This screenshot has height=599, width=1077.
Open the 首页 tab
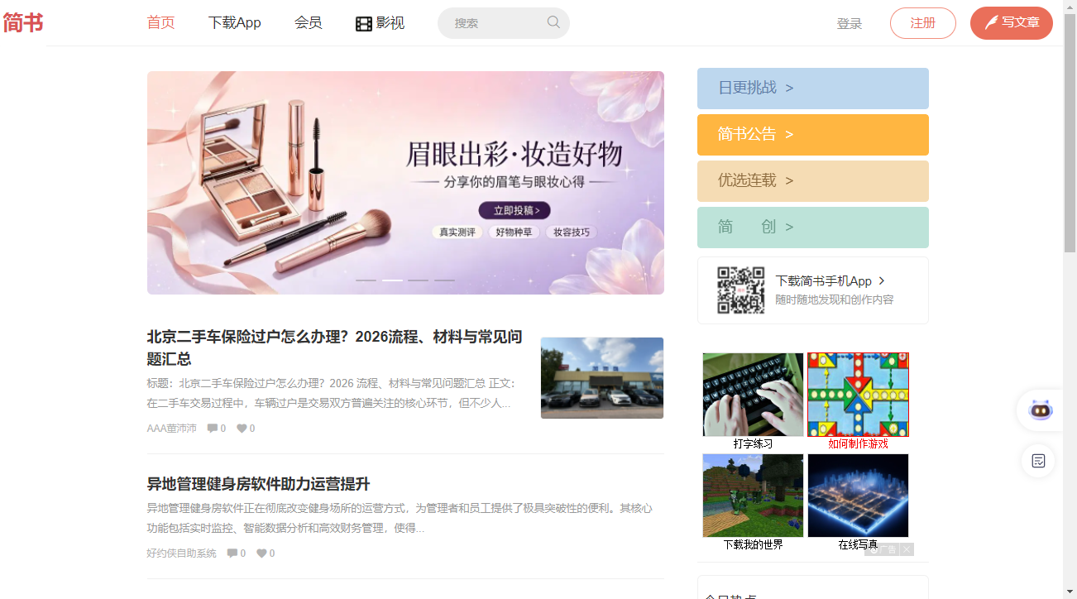(161, 23)
